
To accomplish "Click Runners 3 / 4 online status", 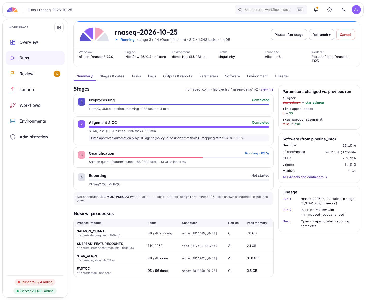I will (35, 282).
